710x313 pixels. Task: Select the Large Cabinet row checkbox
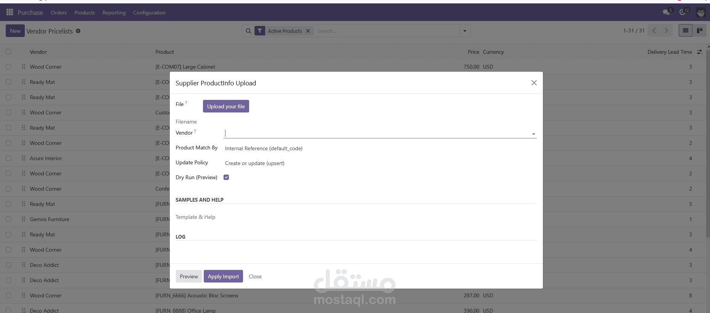coord(8,67)
